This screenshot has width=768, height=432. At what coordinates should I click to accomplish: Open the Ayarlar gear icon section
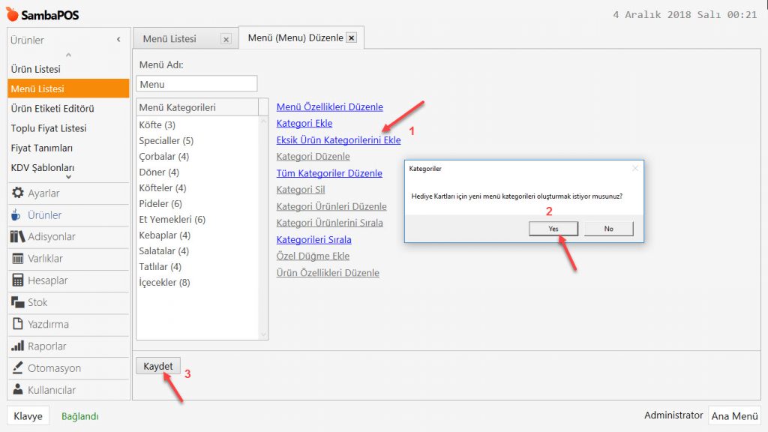click(17, 193)
